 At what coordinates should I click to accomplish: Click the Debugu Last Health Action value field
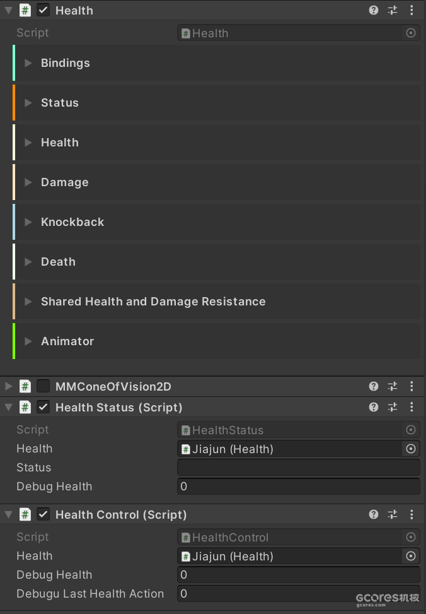point(298,594)
